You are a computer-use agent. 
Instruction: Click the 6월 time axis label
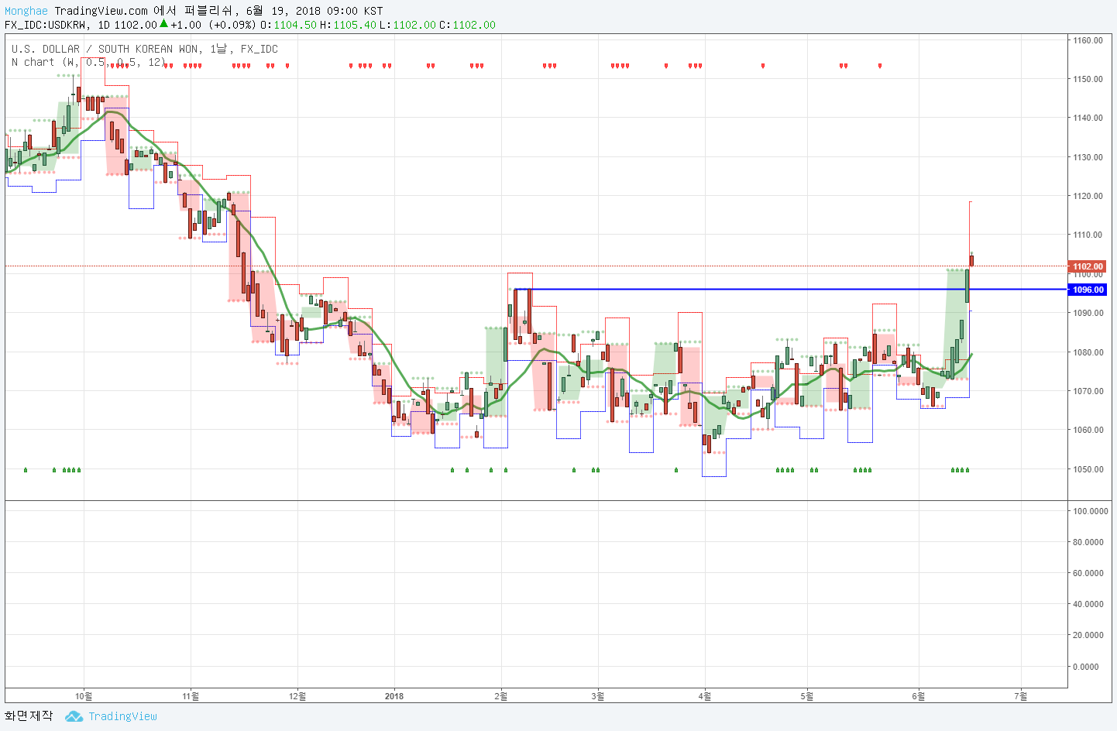click(919, 696)
